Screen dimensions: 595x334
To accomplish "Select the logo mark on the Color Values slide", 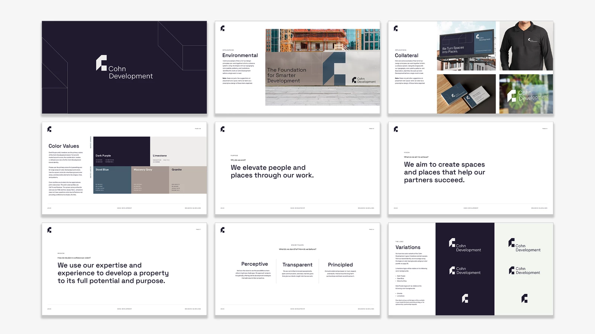I will [49, 129].
